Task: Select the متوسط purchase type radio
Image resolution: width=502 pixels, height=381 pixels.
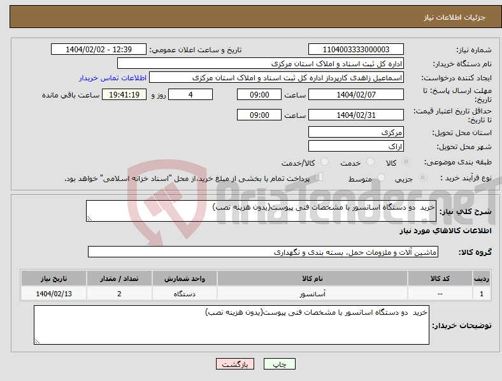Action: 381,177
